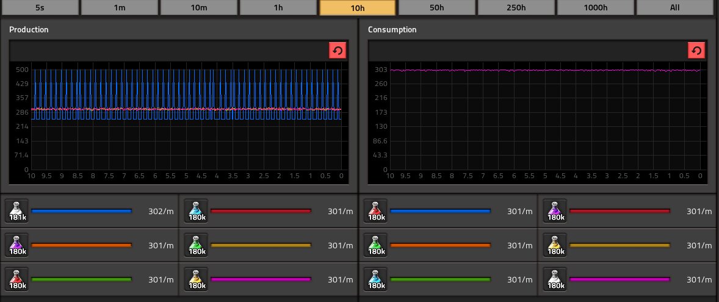Click the Consumption panel title
Viewport: 719px width, 302px height.
[x=392, y=29]
